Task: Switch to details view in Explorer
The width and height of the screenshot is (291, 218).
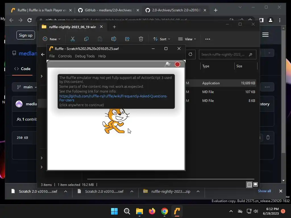Action: [x=249, y=185]
